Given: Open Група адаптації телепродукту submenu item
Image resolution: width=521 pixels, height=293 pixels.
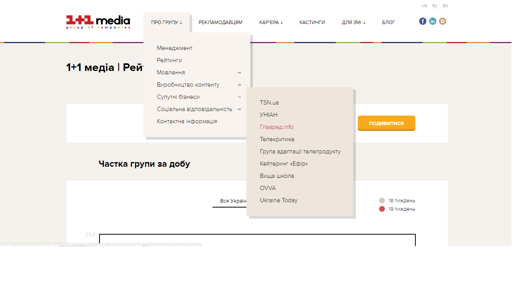Looking at the screenshot, I should [300, 151].
